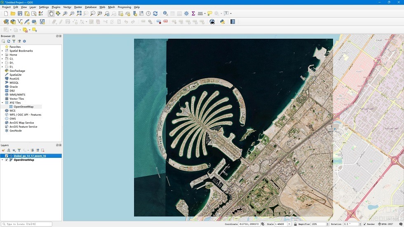Viewport: 404px width, 227px height.
Task: Expand the Home folder in Browser
Action: [2, 55]
